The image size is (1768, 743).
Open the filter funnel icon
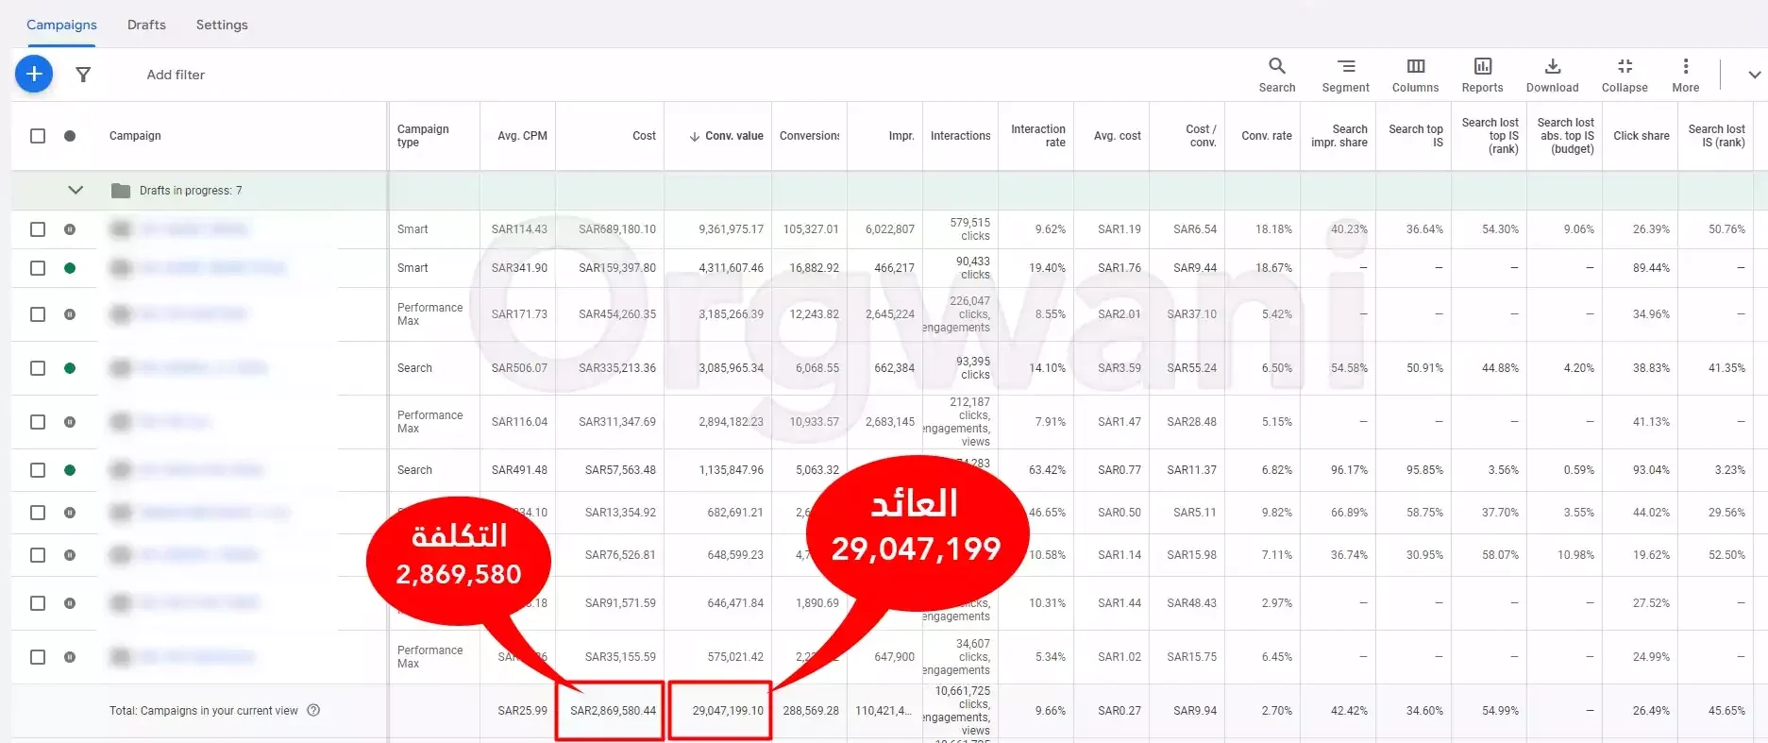pos(83,75)
